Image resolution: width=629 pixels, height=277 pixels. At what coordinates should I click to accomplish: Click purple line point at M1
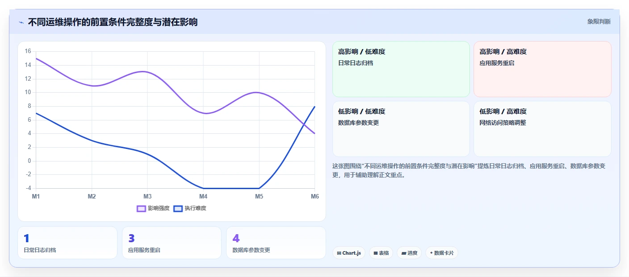[36, 58]
